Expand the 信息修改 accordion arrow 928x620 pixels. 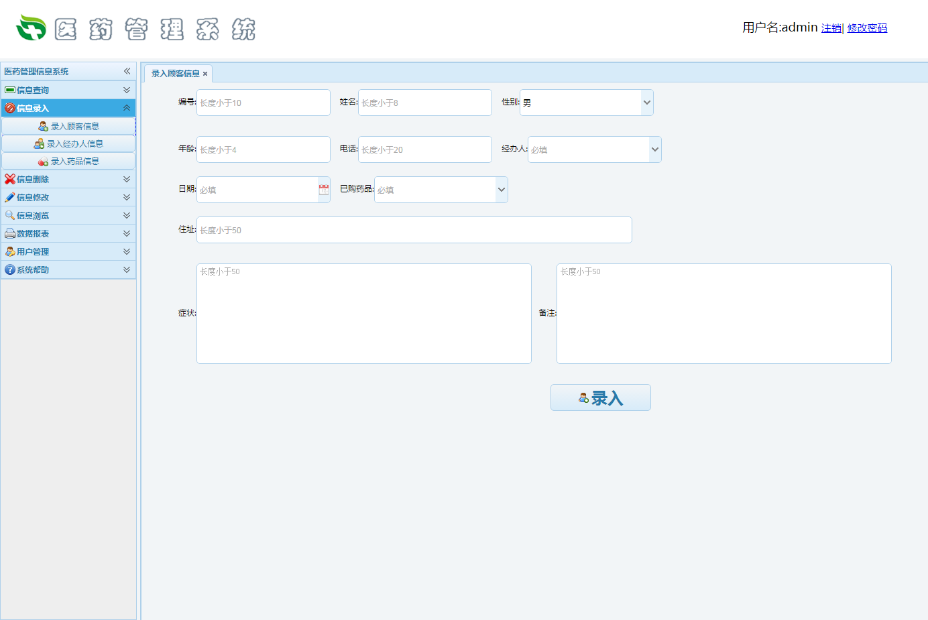127,197
